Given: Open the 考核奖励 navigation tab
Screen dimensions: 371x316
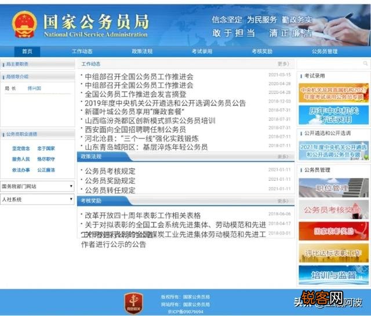Looking at the screenshot, I should 262,52.
